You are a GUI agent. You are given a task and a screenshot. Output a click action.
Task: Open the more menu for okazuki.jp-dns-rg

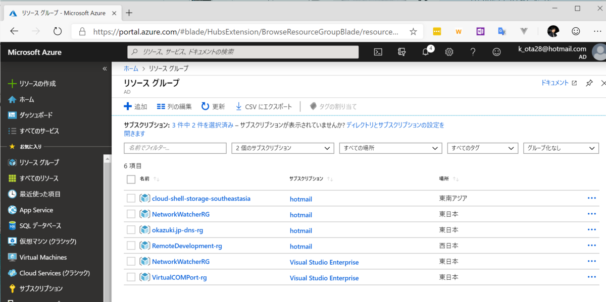592,229
